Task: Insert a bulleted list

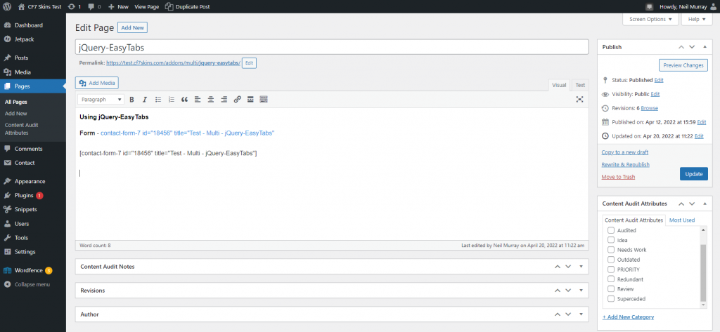Action: 158,100
